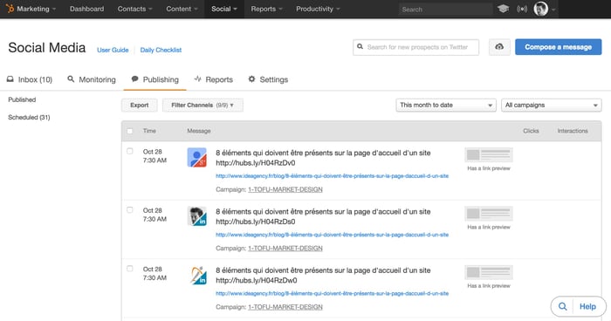Click the Inbox tray icon
611x321 pixels.
point(10,79)
